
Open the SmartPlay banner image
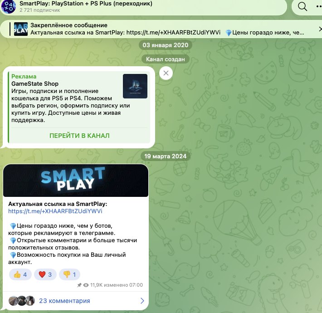pos(76,181)
